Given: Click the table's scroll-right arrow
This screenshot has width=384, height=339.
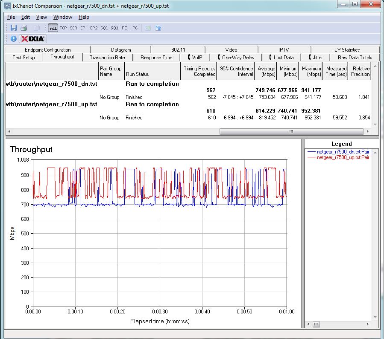Looking at the screenshot, I should (367, 131).
